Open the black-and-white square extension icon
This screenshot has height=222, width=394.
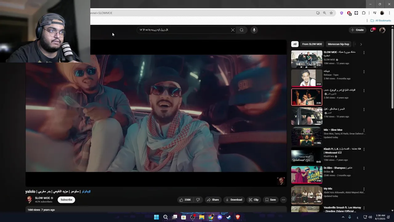click(x=356, y=13)
